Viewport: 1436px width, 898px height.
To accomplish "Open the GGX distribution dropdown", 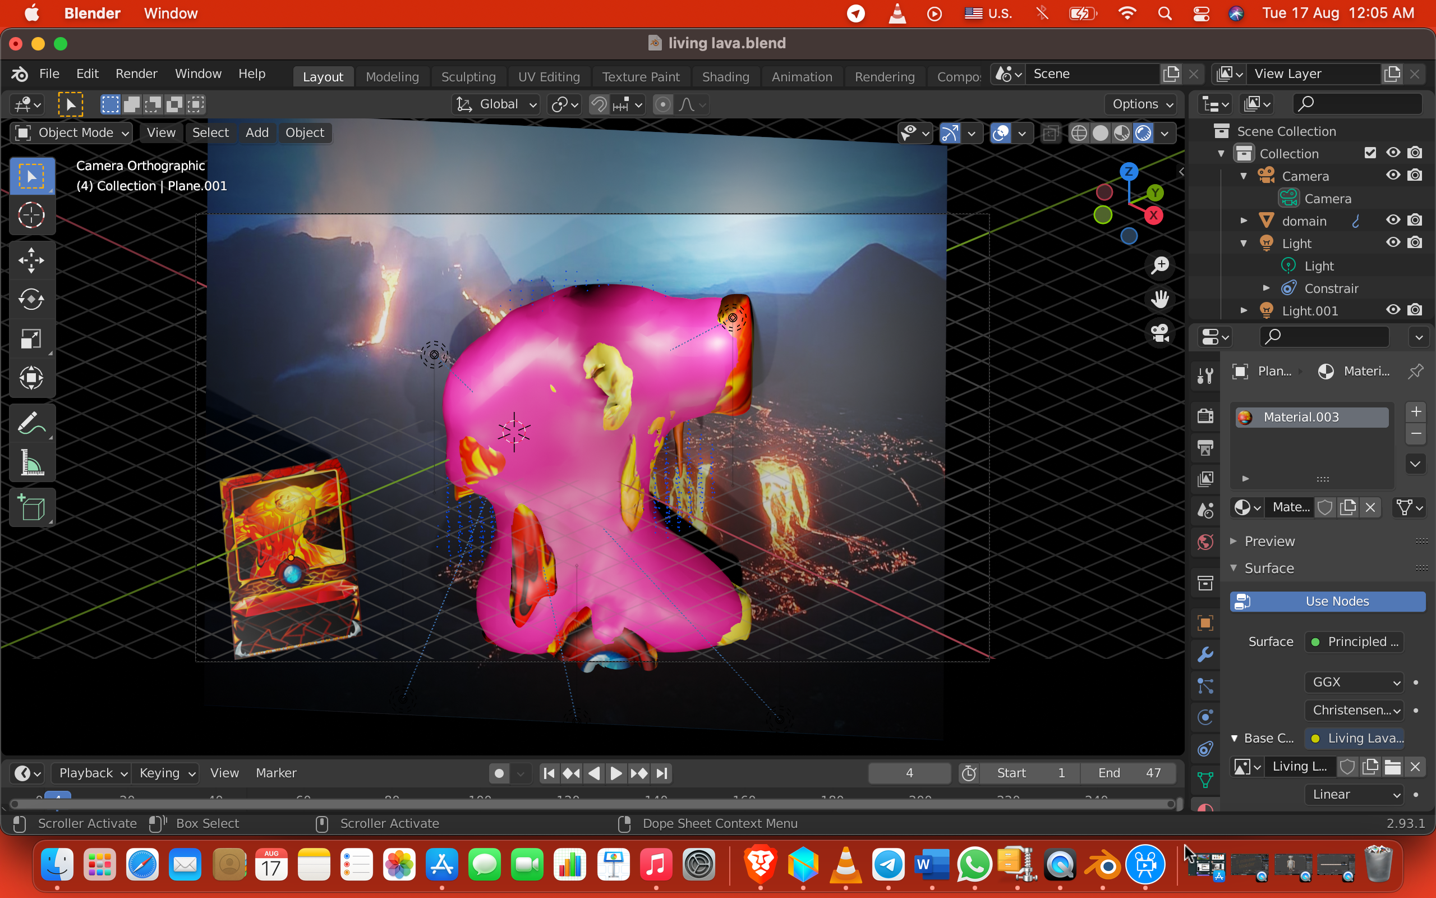I will [x=1354, y=682].
